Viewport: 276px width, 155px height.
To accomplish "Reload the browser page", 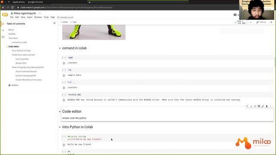I will tap(13, 7).
